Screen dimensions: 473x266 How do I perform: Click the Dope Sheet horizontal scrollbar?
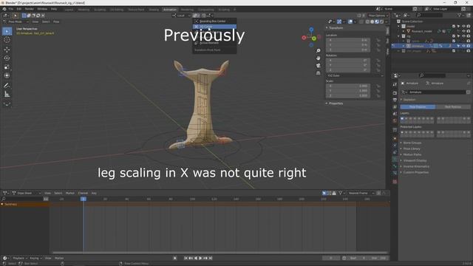[x=220, y=253]
